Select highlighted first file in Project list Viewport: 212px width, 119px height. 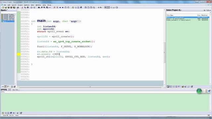pos(188,18)
